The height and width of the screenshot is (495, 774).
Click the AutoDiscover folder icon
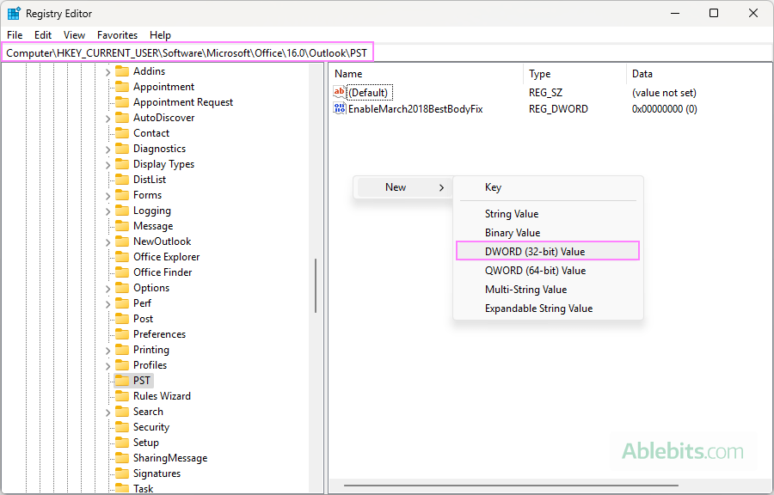pos(122,118)
